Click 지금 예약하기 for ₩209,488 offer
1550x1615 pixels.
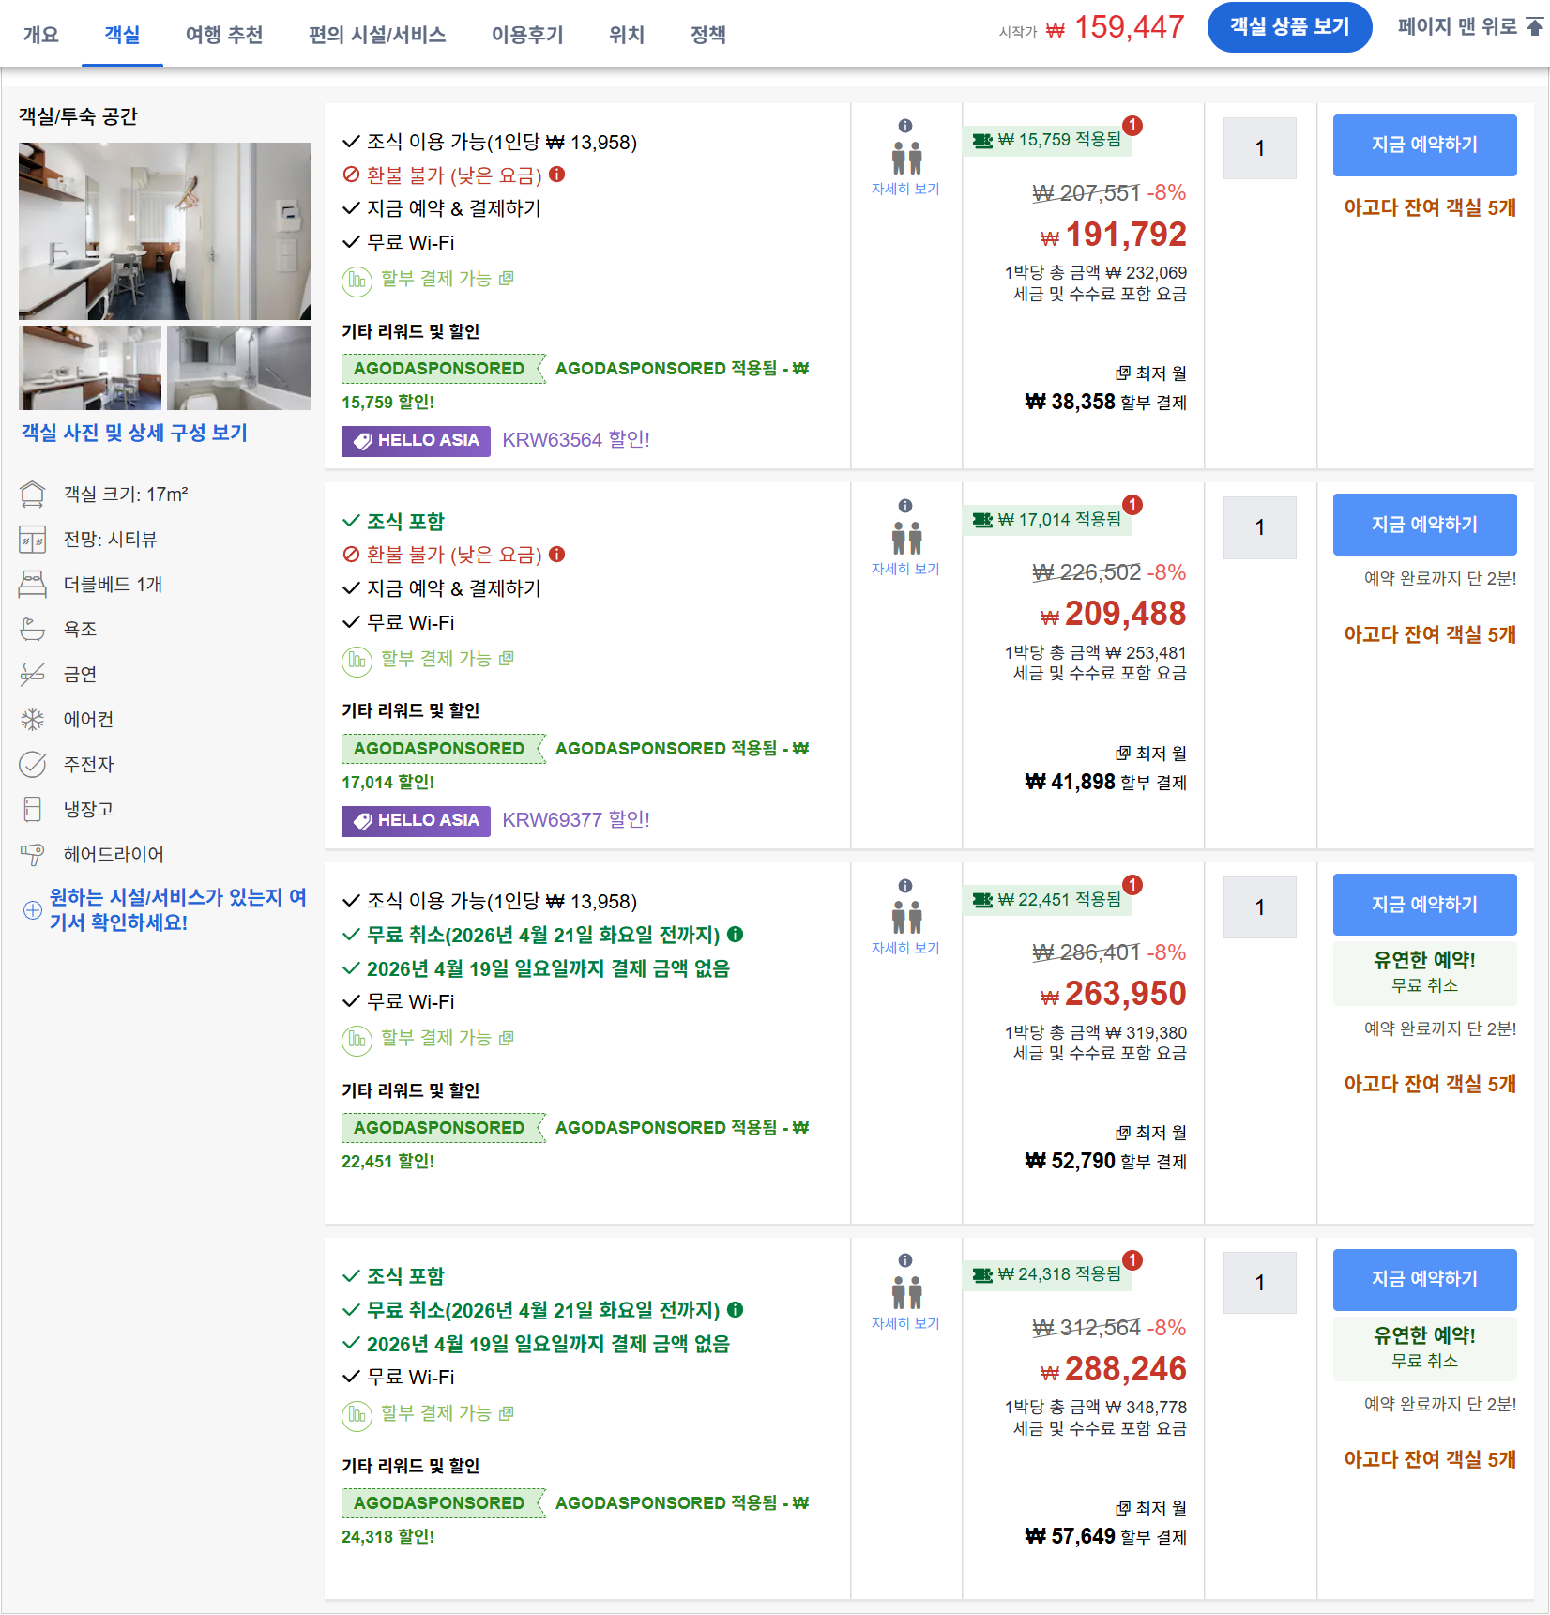click(x=1424, y=525)
